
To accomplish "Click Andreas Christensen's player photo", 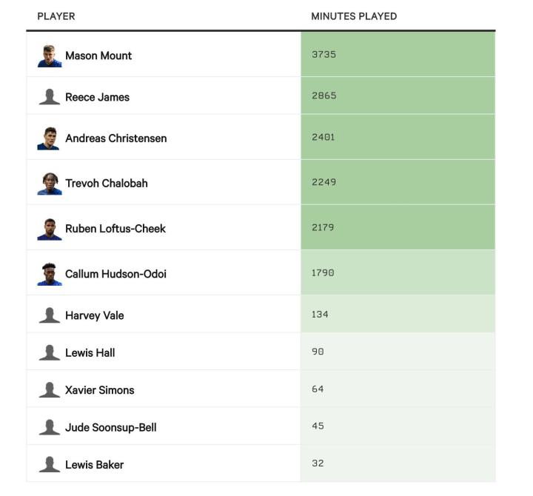I will [x=49, y=138].
